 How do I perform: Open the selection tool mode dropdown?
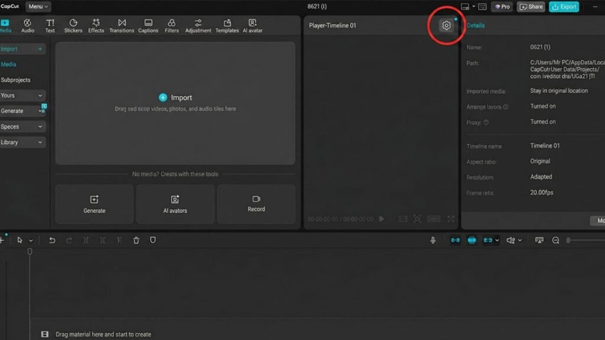click(31, 241)
